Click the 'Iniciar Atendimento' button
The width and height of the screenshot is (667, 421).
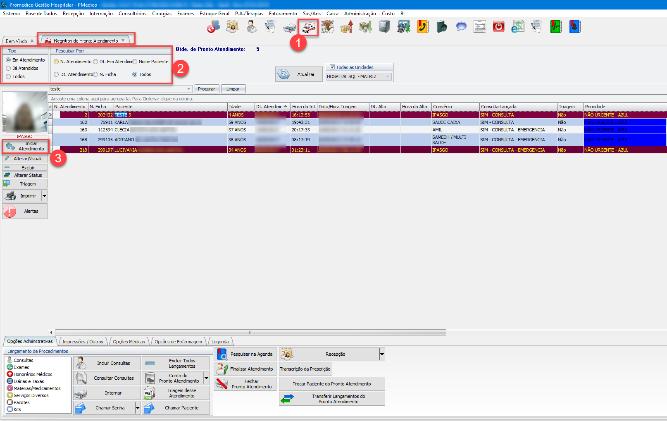click(x=26, y=146)
